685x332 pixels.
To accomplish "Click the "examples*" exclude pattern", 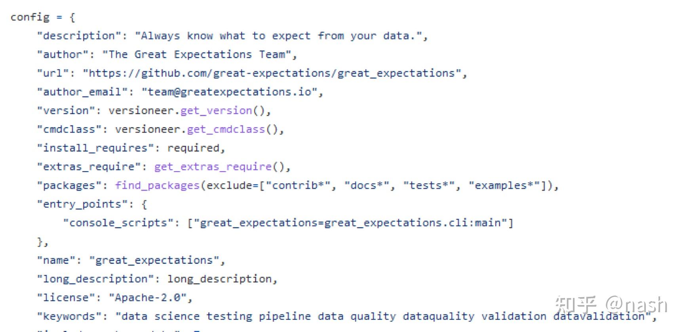I will pos(504,185).
